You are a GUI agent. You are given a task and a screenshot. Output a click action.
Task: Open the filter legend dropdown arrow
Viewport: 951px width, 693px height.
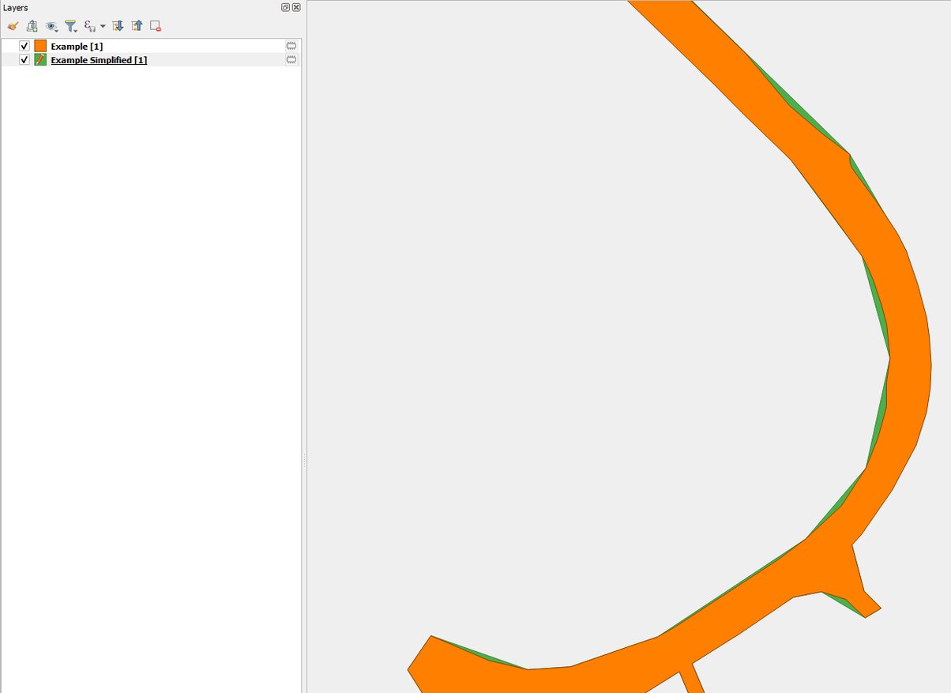[75, 30]
